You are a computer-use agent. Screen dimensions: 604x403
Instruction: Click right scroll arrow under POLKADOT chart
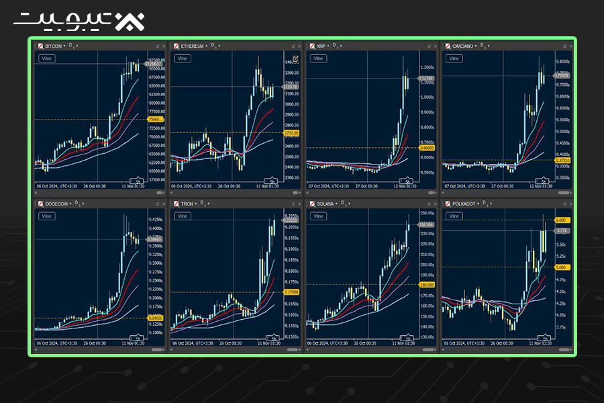tap(571, 350)
